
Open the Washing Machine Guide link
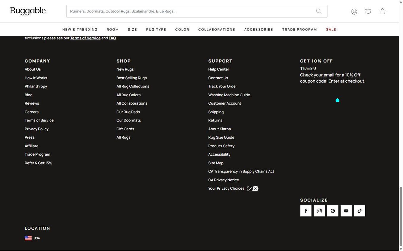click(229, 95)
